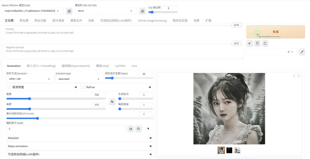Select the 文生图 tab
The image size is (310, 159).
(x=9, y=21)
